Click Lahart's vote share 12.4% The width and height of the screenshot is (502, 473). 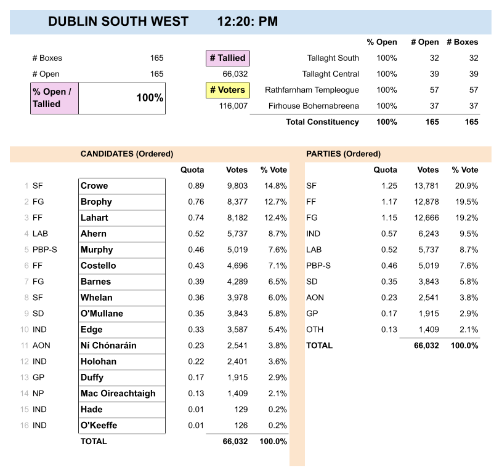[275, 218]
